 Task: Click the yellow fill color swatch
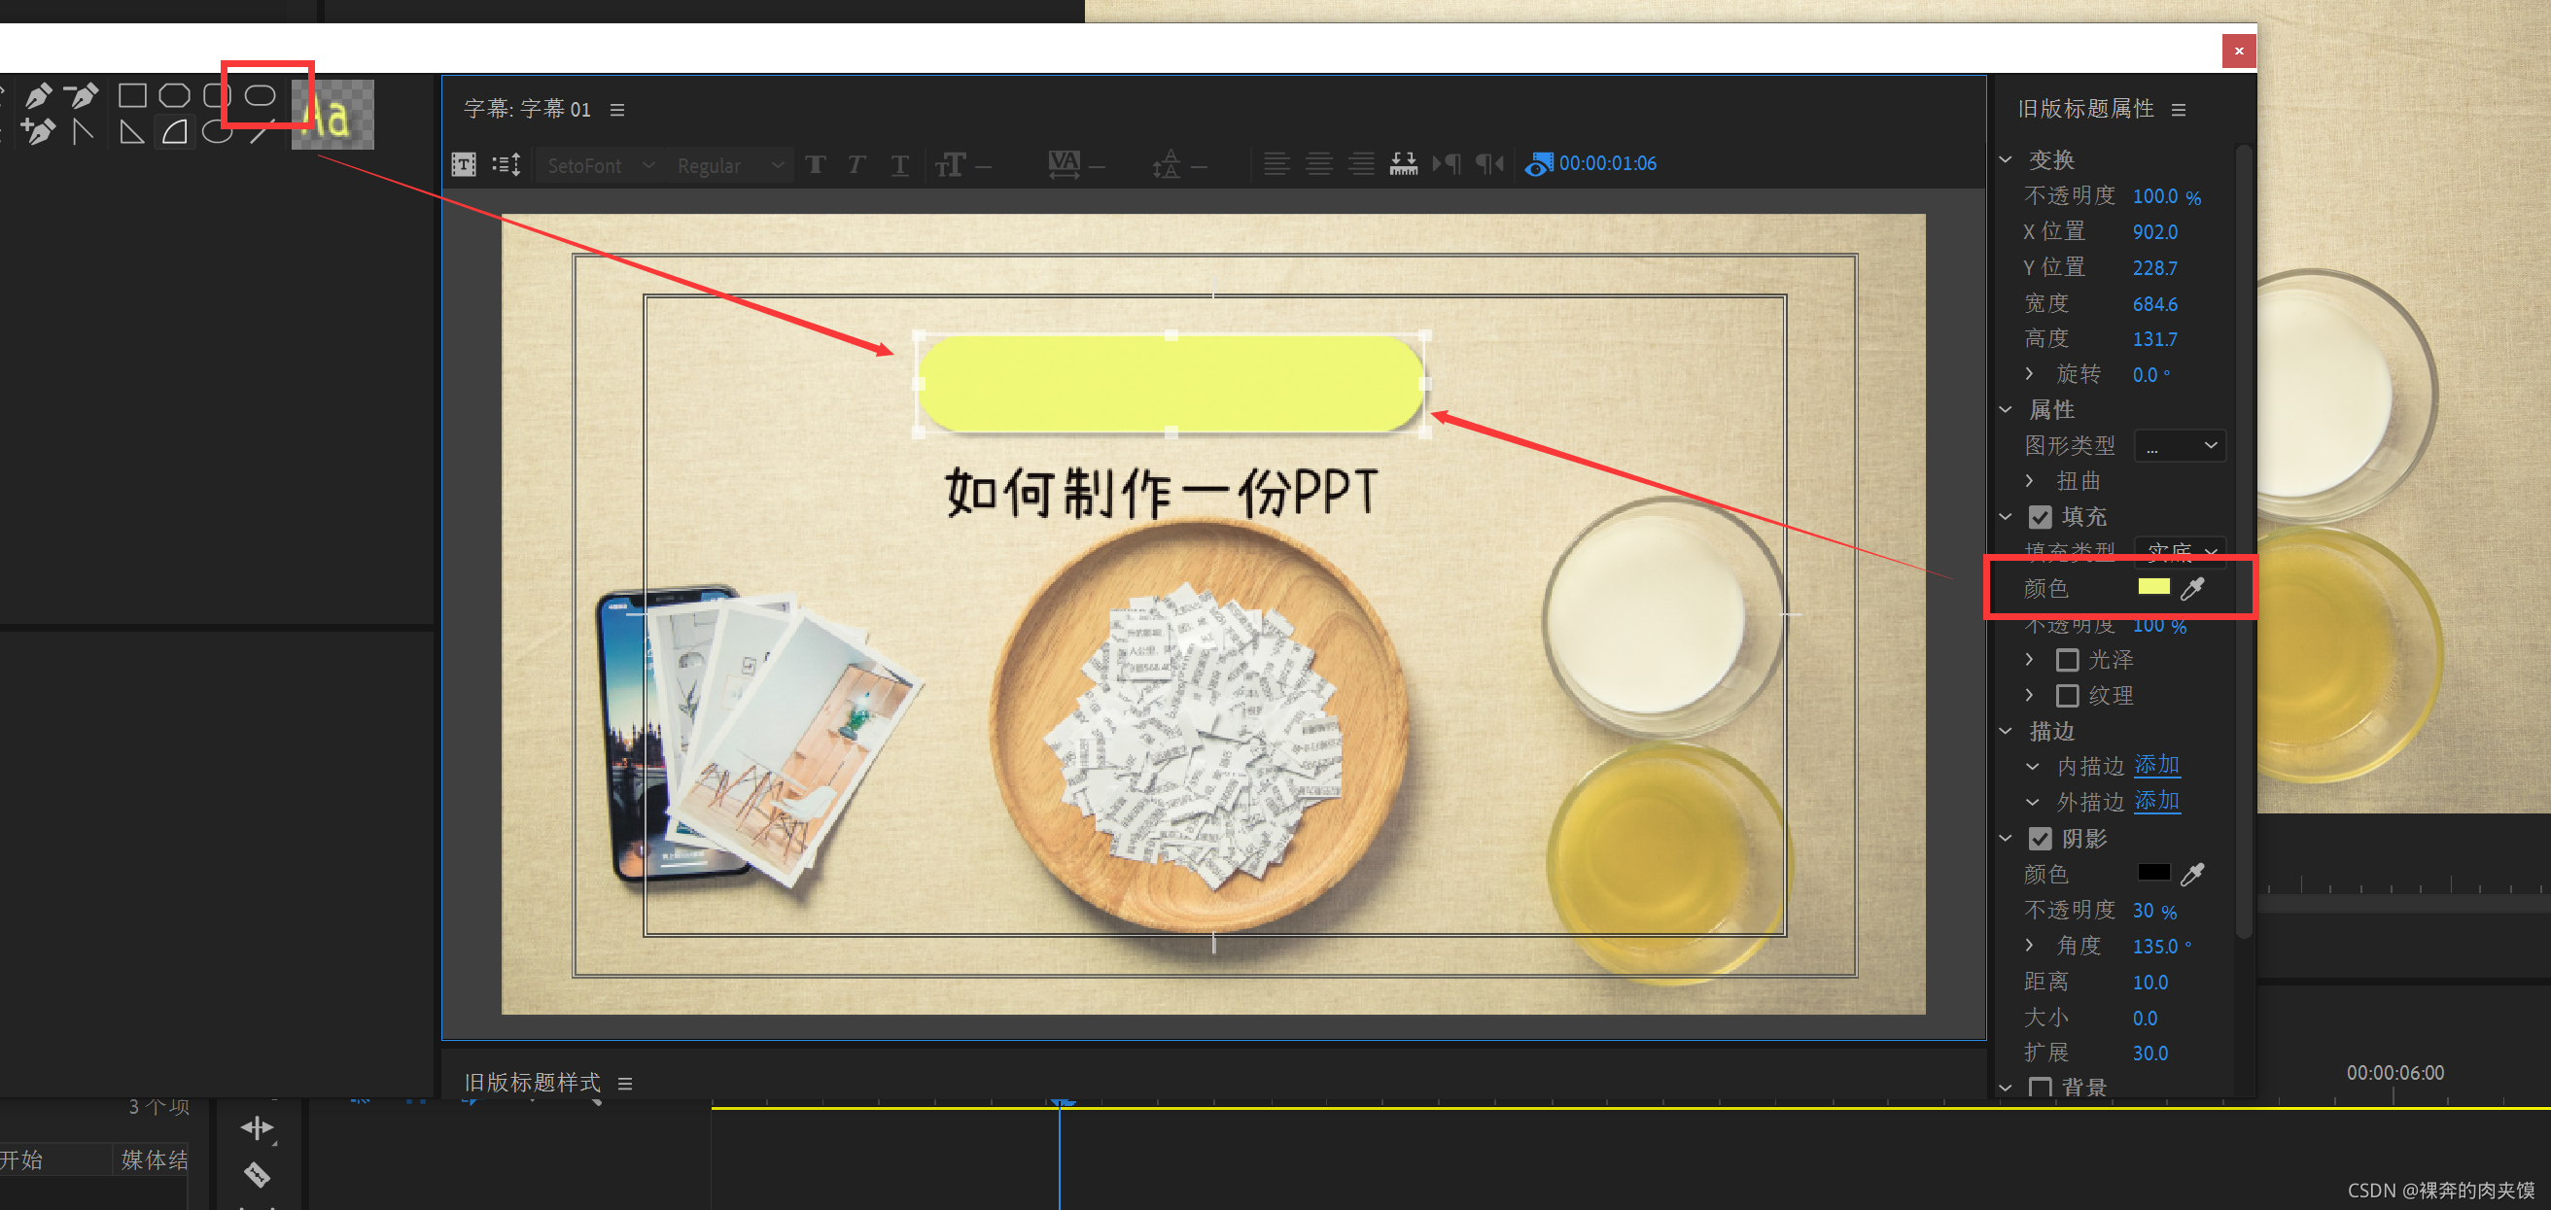tap(2153, 587)
